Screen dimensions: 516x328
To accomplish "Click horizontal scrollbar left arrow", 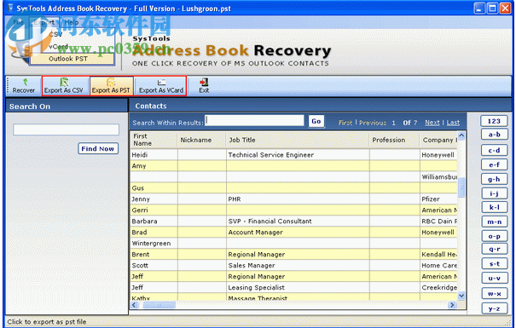I will [134, 305].
